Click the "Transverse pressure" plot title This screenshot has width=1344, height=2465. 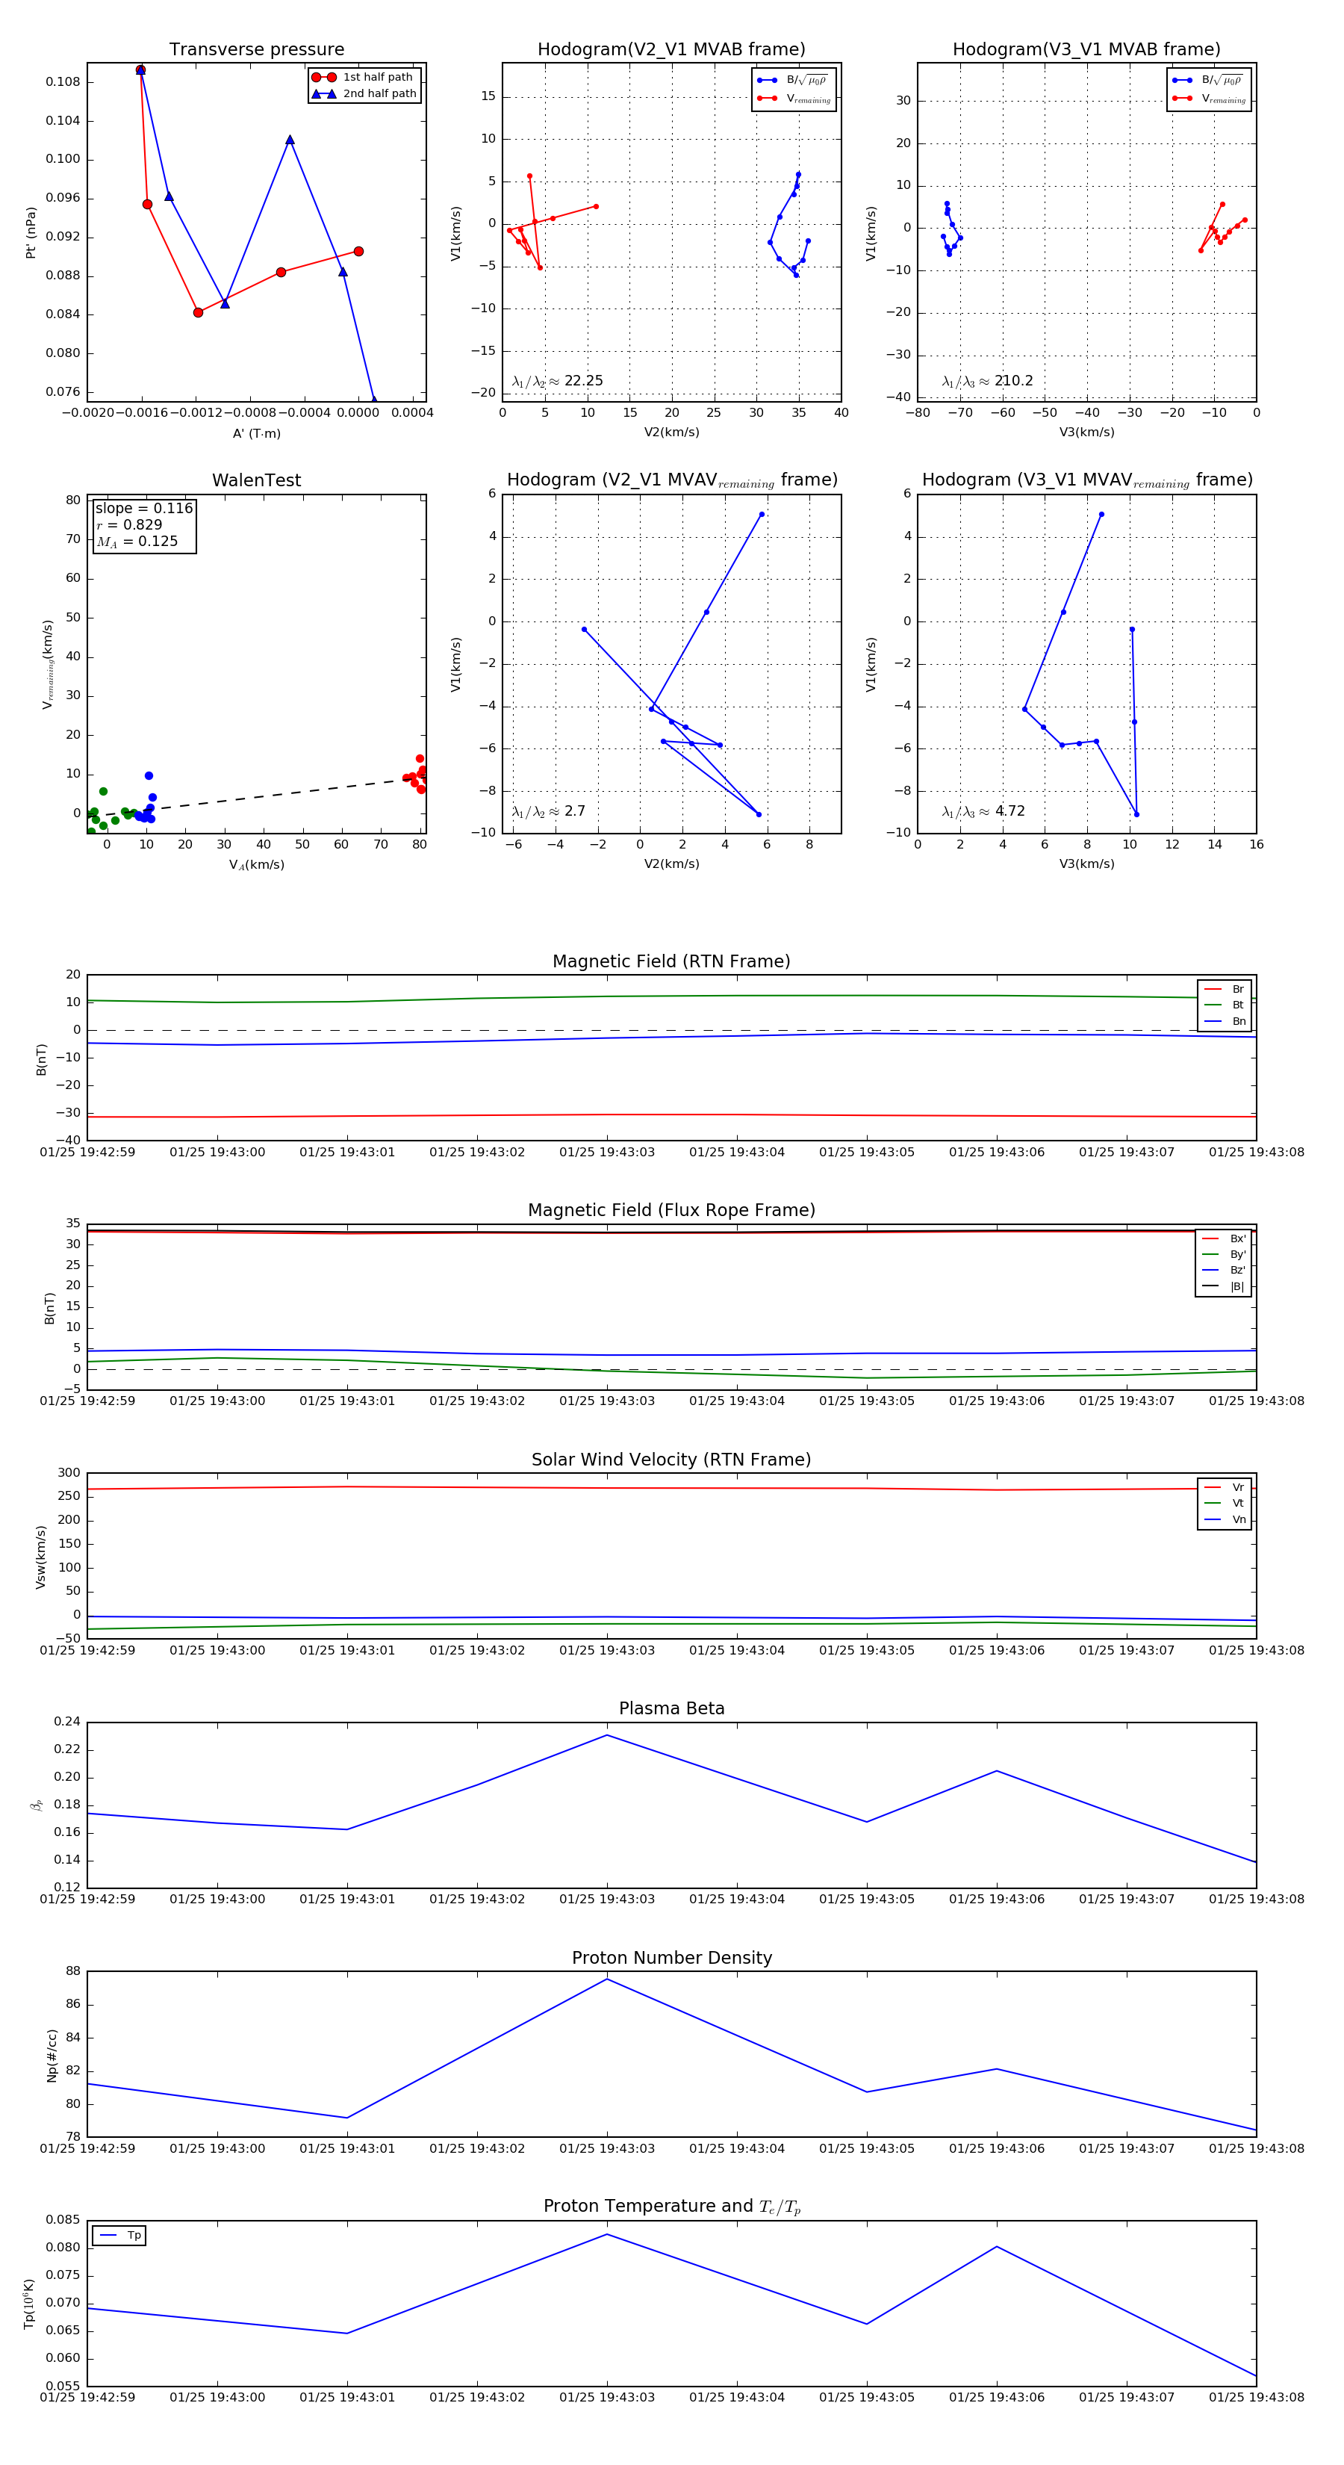256,50
